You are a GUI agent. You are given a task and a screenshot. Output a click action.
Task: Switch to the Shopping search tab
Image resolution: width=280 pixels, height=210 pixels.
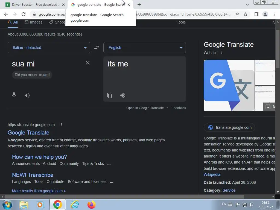coord(57,22)
